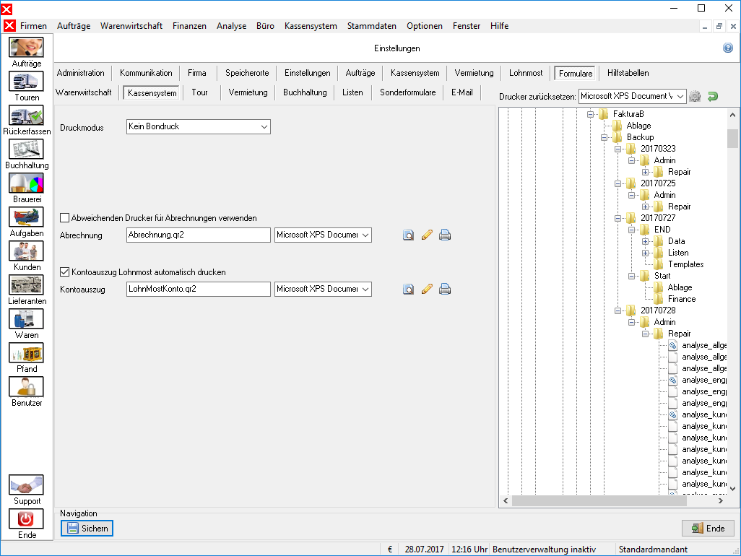Image resolution: width=741 pixels, height=556 pixels.
Task: Open the Lieferanten sidebar module
Action: (27, 285)
